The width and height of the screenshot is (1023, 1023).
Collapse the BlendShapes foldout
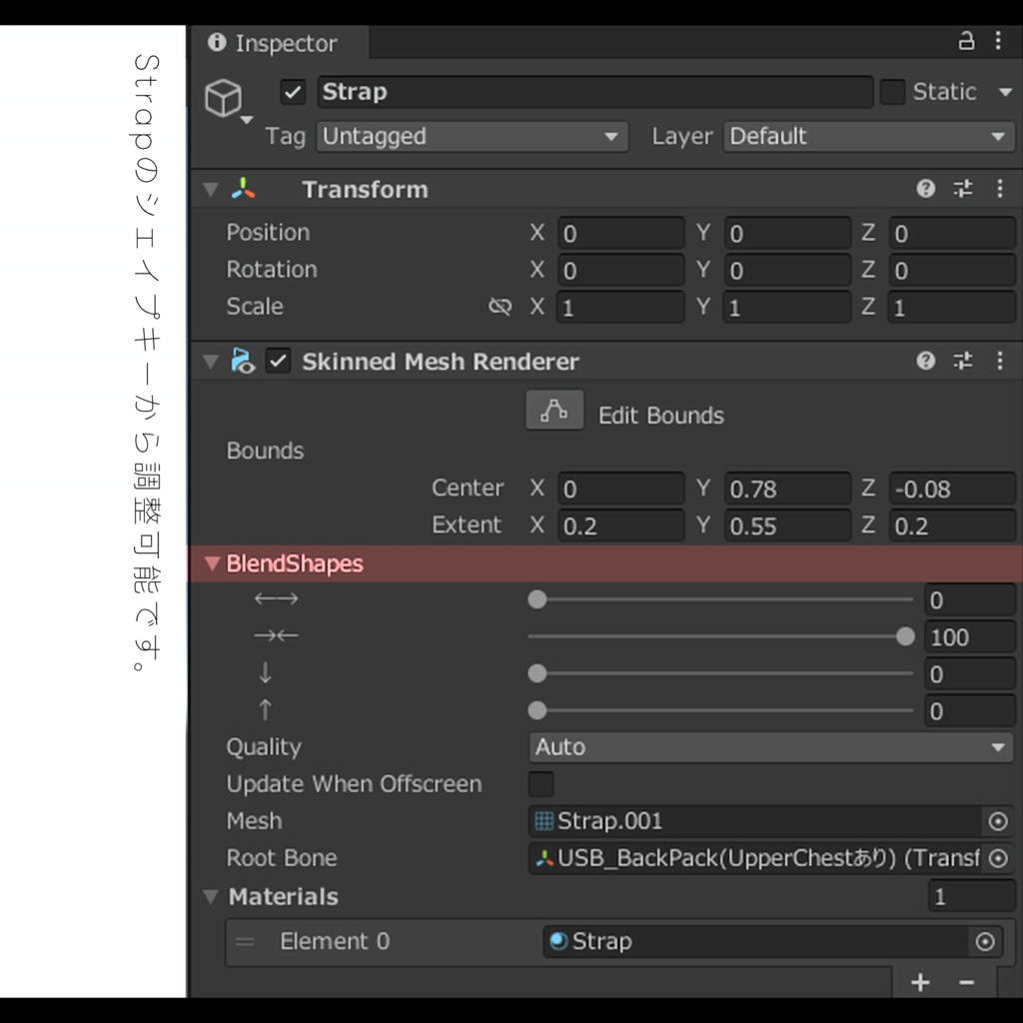tap(212, 563)
